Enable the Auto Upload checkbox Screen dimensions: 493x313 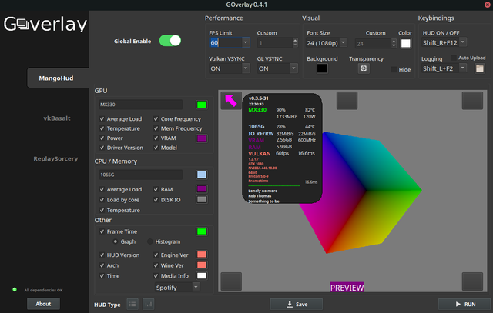[452, 58]
